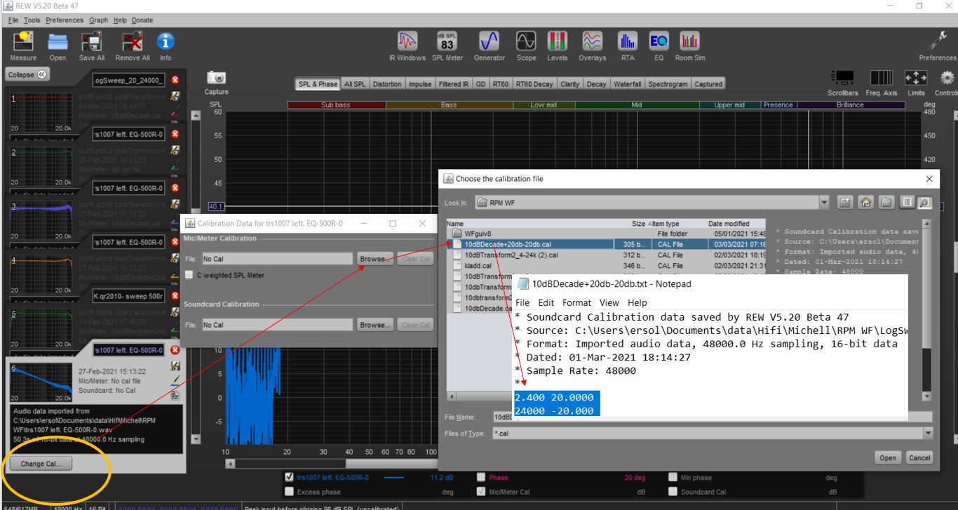Click the Measure toolbar icon
This screenshot has height=510, width=958.
pos(23,42)
